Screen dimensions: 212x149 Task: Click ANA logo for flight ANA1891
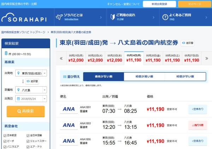coord(69,109)
